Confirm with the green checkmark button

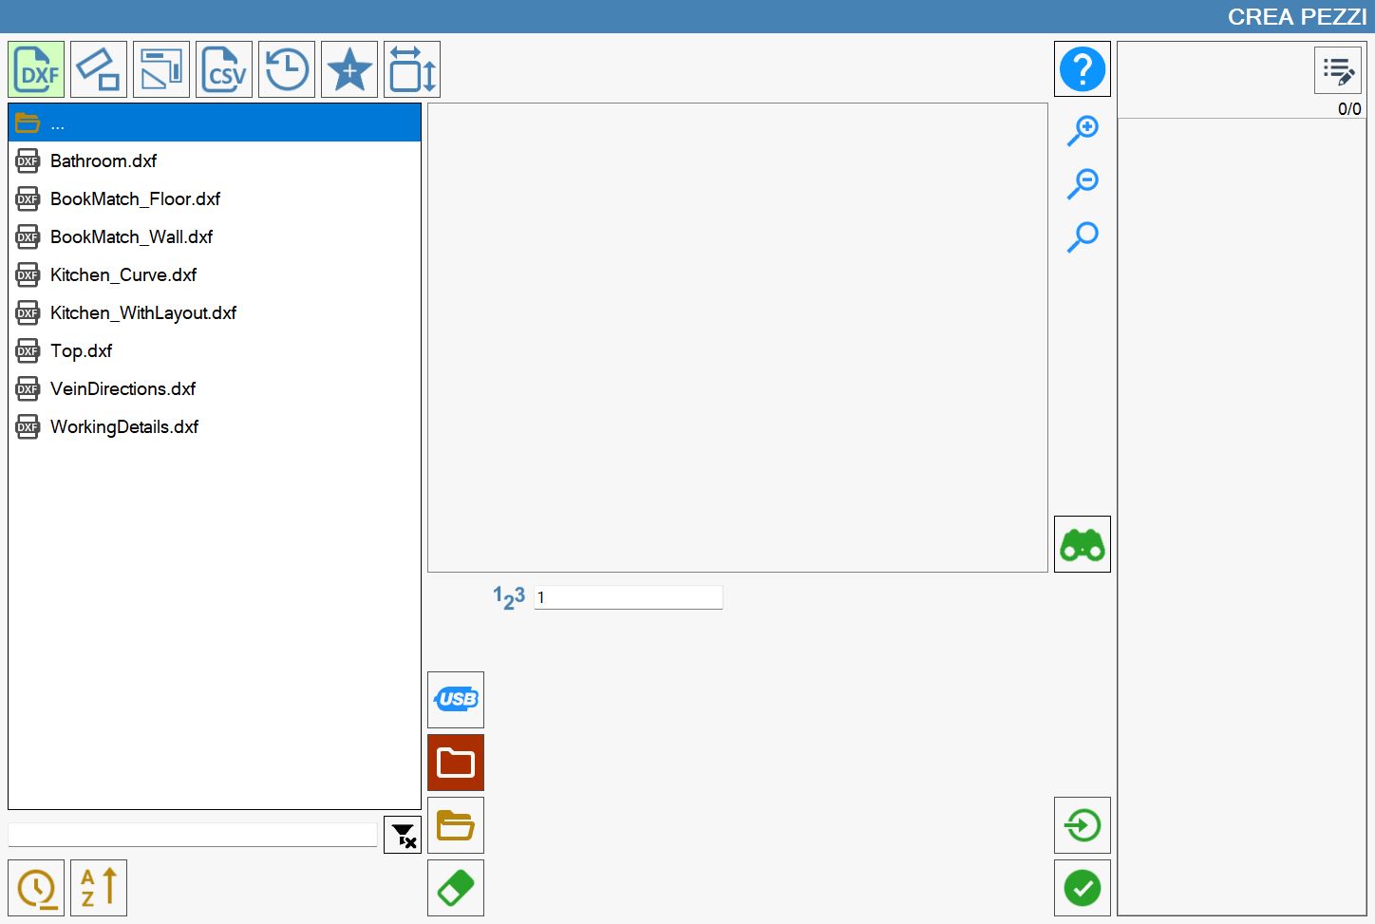click(x=1083, y=888)
